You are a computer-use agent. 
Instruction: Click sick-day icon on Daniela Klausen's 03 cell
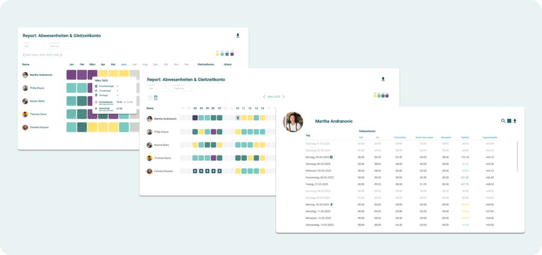[x=195, y=171]
